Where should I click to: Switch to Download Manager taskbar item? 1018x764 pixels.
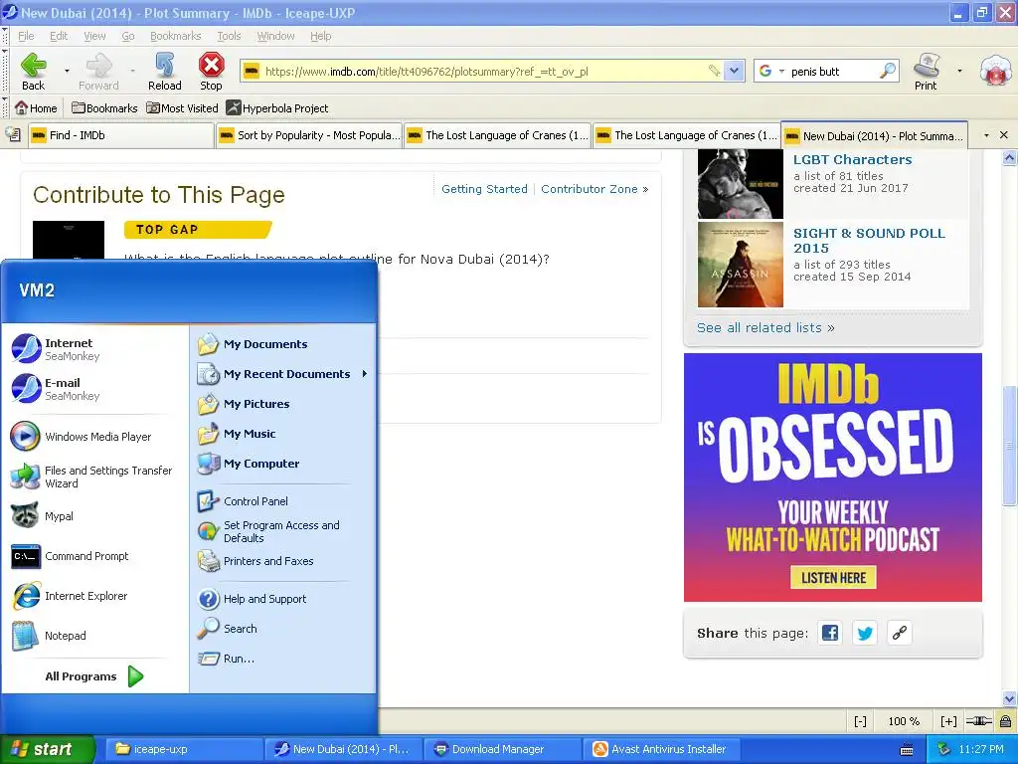point(501,749)
